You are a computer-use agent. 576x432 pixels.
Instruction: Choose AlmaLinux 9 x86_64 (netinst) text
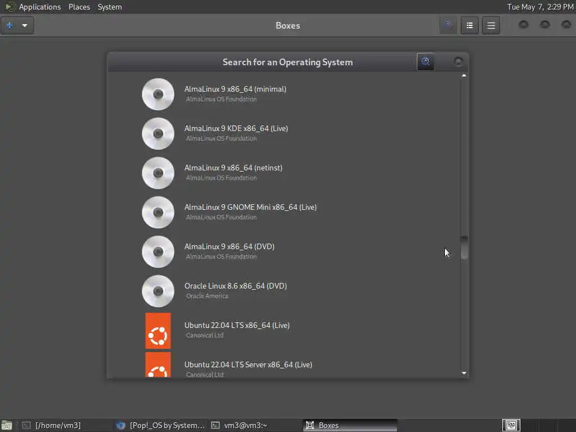pos(233,168)
